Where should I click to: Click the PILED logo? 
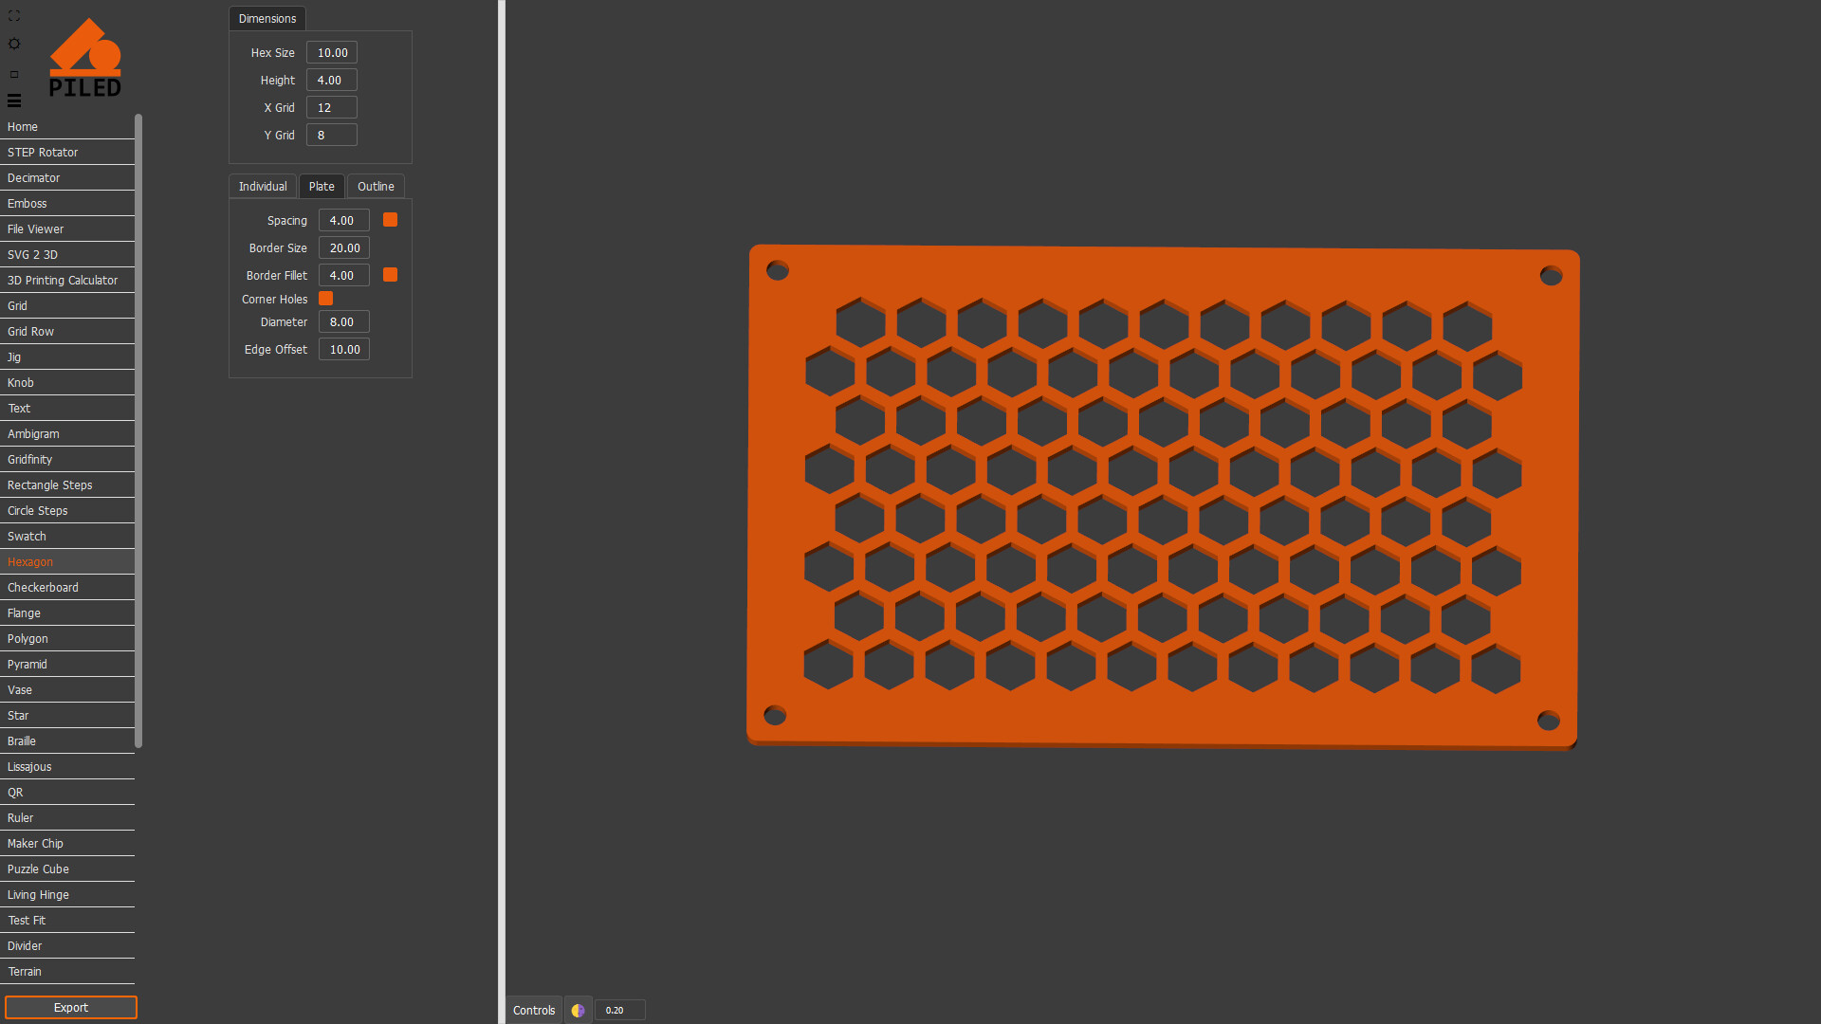pyautogui.click(x=84, y=59)
